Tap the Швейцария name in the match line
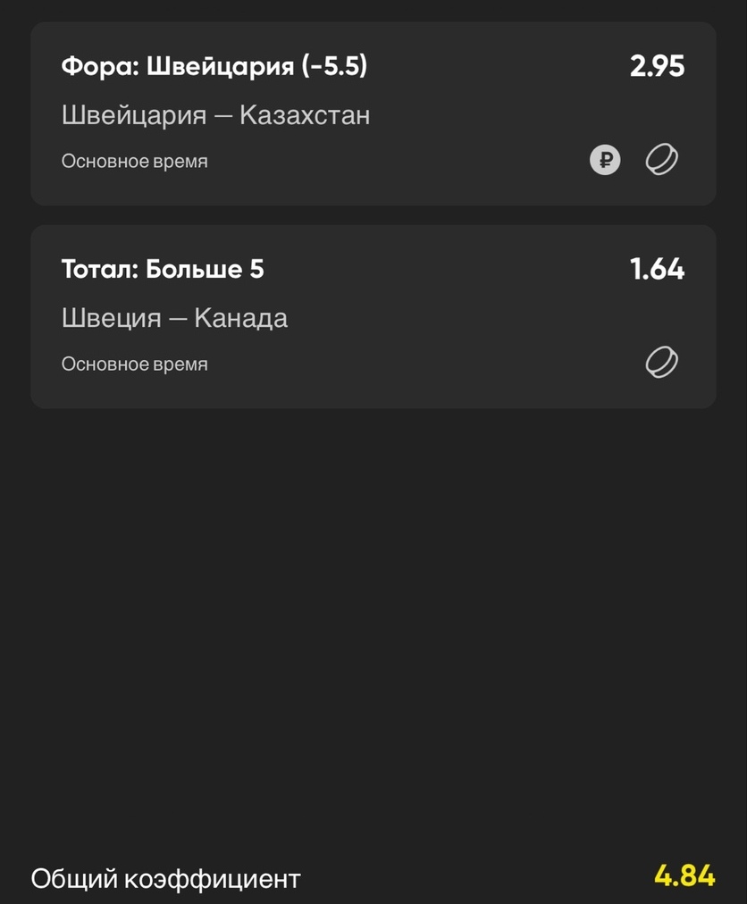 point(134,115)
